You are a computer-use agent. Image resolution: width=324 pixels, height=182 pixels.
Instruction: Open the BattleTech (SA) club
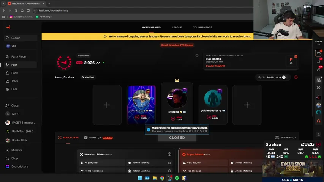coord(21,131)
